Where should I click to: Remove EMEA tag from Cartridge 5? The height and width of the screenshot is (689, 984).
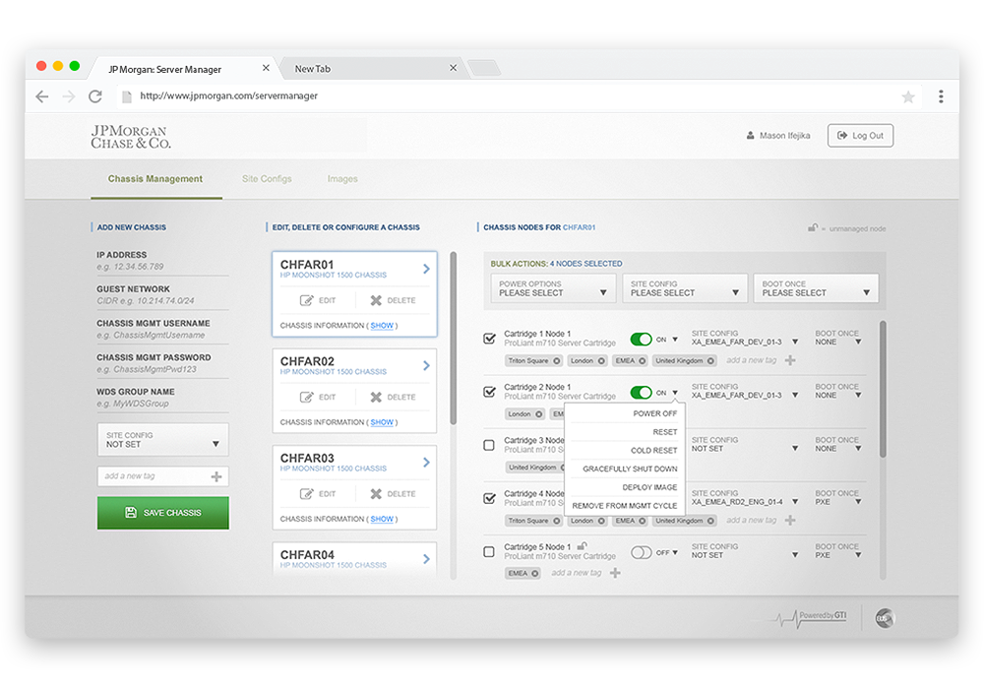point(534,574)
